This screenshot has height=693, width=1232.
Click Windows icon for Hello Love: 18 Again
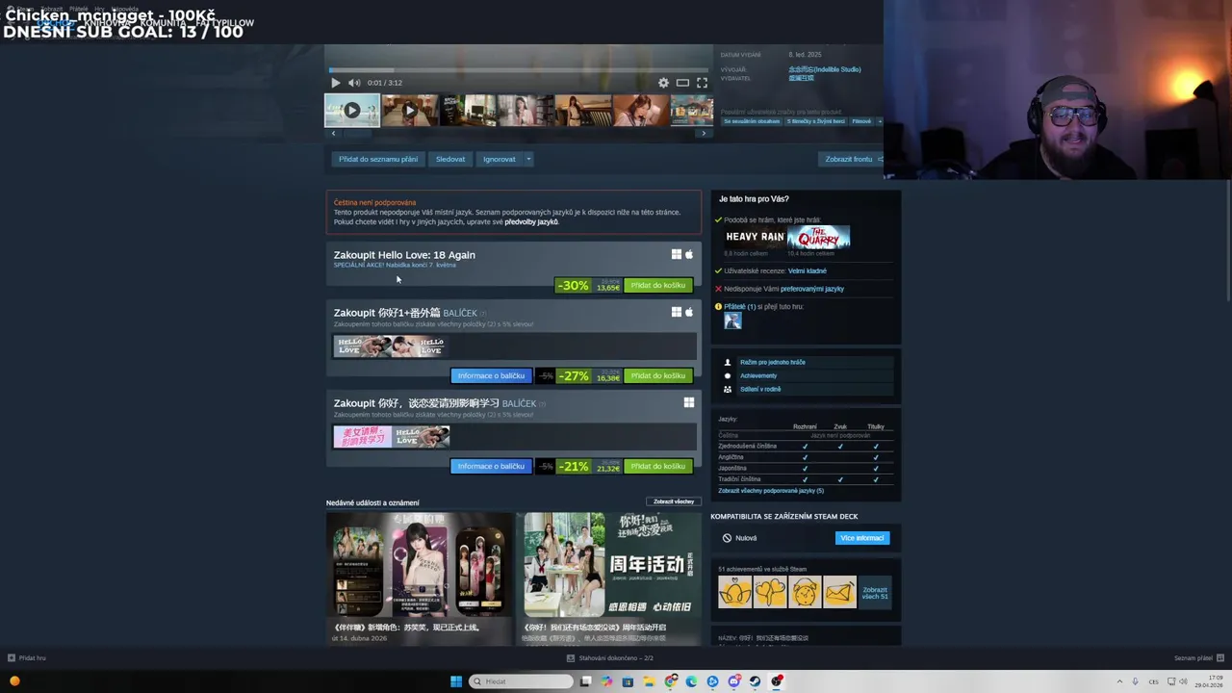point(677,254)
